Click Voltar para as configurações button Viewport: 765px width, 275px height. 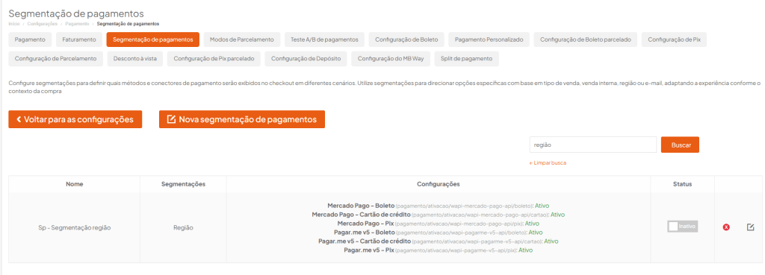click(x=75, y=119)
